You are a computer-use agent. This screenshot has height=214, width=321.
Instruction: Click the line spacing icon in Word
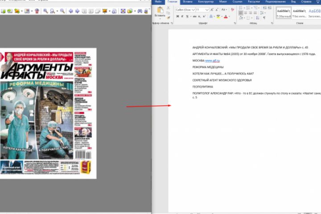(262, 12)
